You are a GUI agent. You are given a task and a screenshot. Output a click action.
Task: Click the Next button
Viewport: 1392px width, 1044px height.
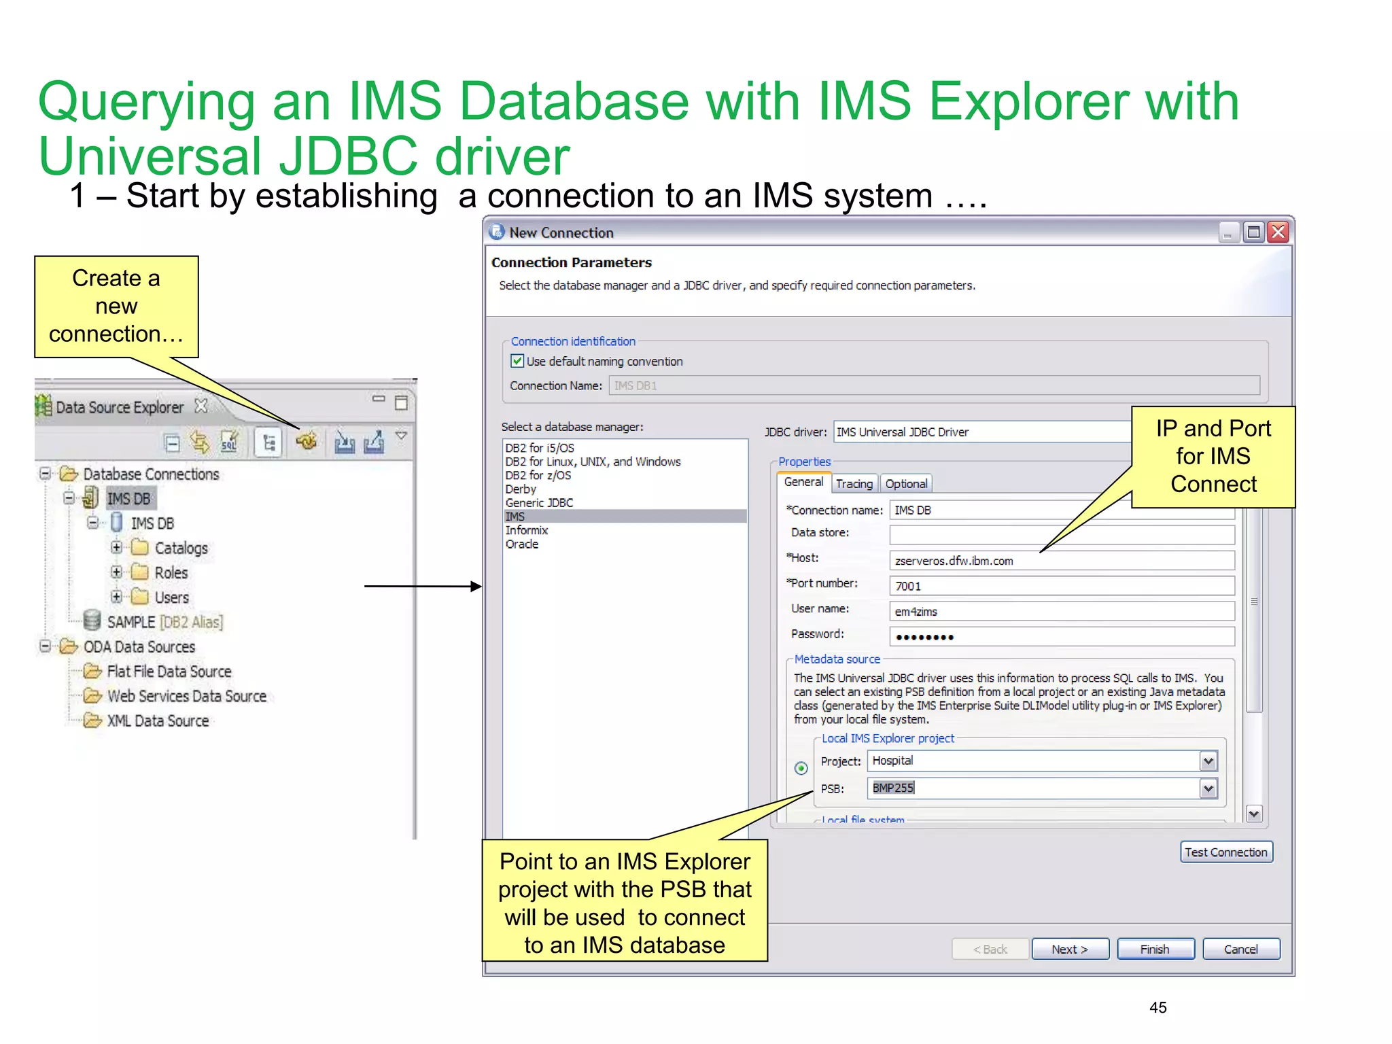1070,949
